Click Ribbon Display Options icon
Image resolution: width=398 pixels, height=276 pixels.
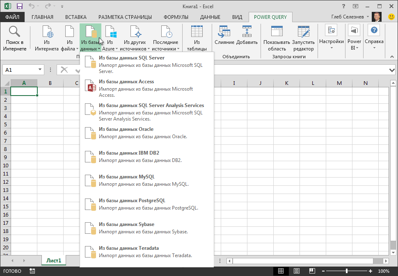[355, 6]
